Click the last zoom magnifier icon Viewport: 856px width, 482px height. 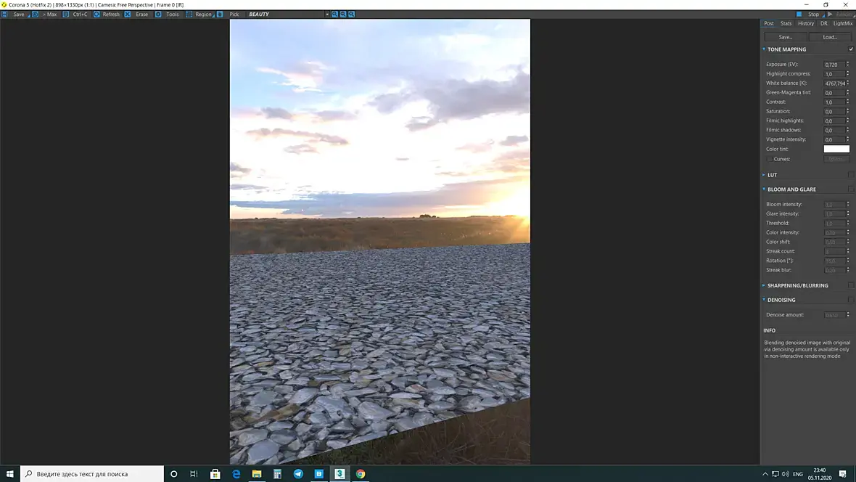[x=352, y=15]
